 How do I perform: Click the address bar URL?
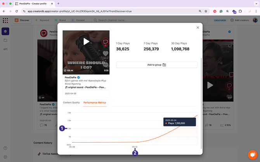click(x=80, y=11)
